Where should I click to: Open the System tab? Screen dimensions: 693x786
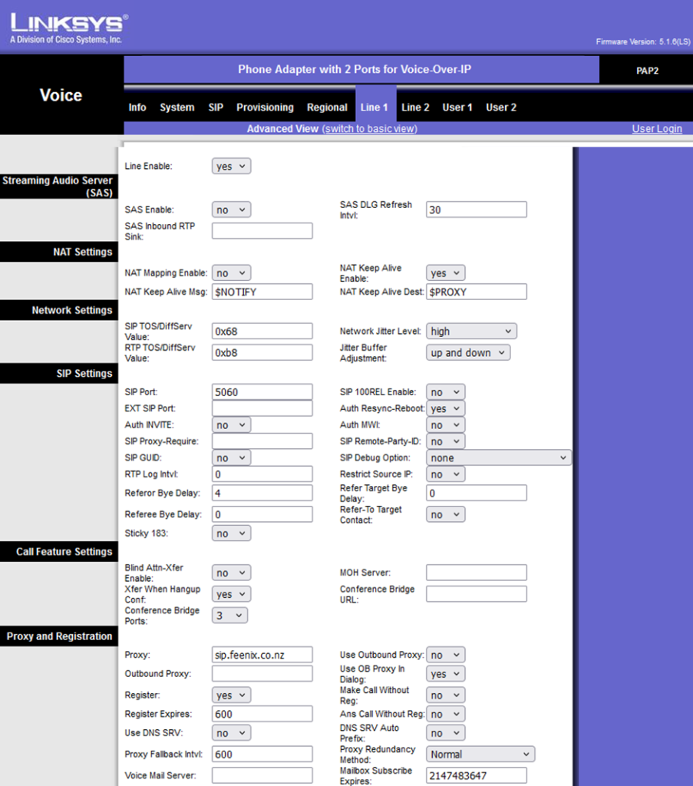[x=177, y=107]
